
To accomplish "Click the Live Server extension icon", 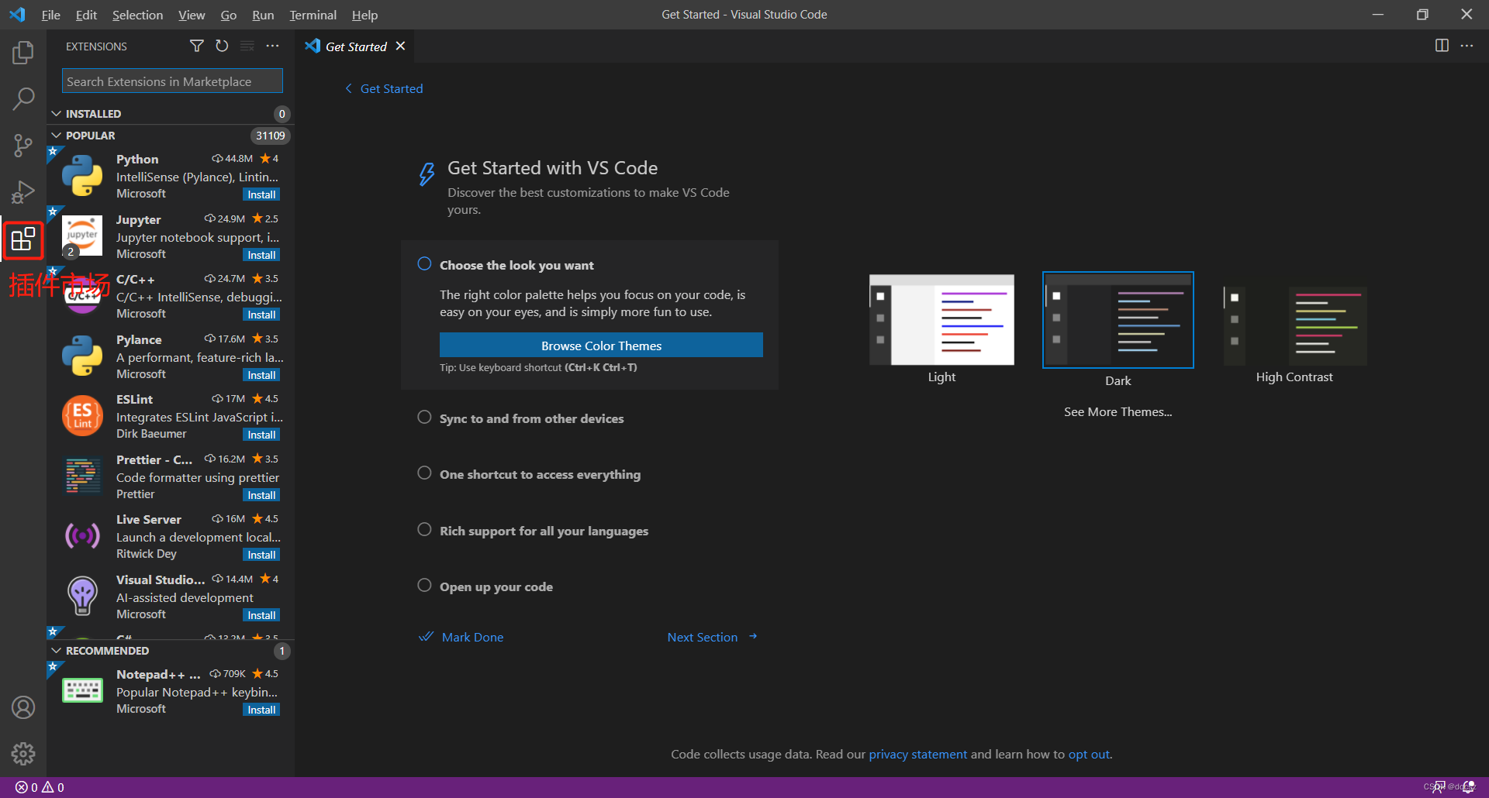I will [82, 536].
